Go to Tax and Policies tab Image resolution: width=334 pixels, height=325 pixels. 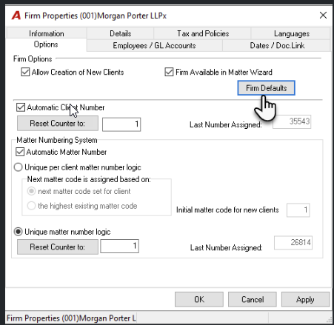203,33
